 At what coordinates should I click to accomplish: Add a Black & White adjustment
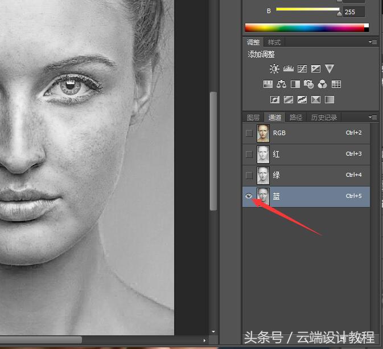pos(295,84)
